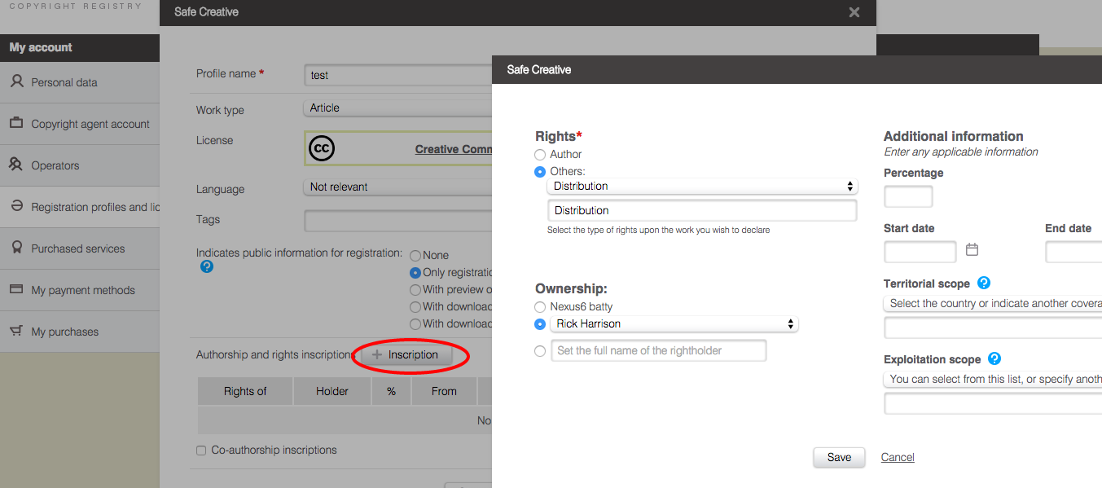The height and width of the screenshot is (488, 1102).
Task: Click the Operators sidebar icon
Action: pyautogui.click(x=16, y=165)
